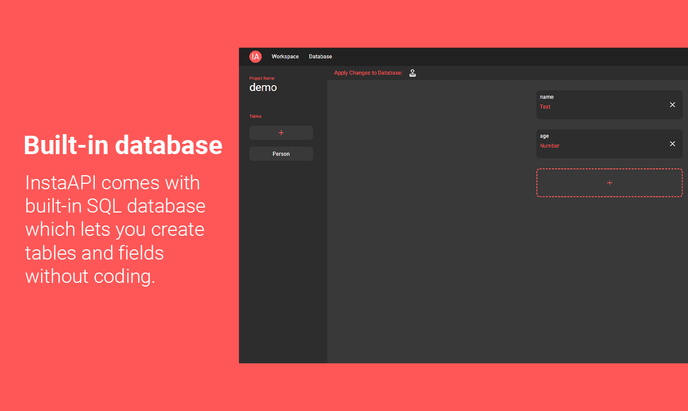This screenshot has height=411, width=688.
Task: Change the Text type of name field
Action: tap(545, 107)
